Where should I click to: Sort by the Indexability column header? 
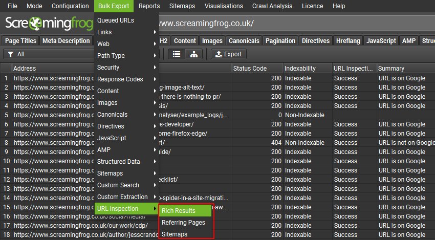308,68
